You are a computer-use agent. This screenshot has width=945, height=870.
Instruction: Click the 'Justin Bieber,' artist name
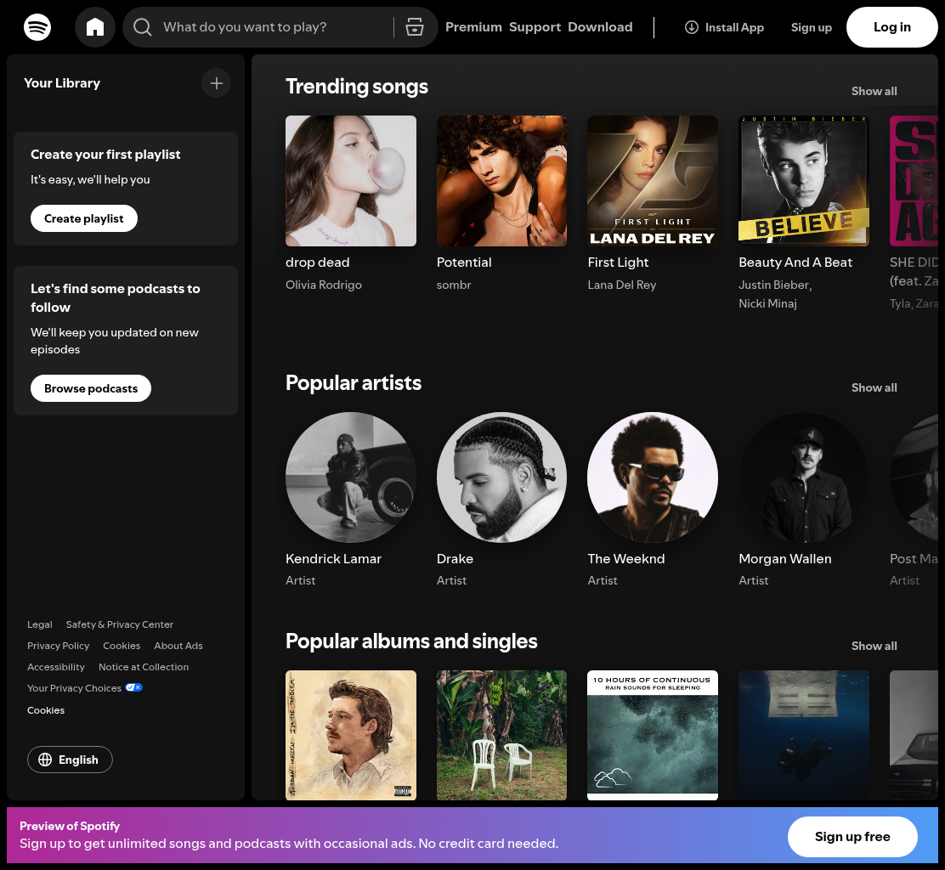775,285
